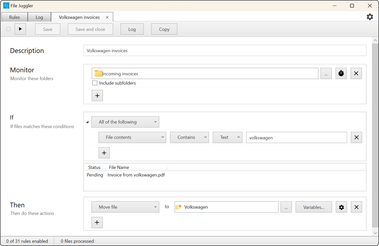Run the rule with the play button
The image size is (379, 246).
[x=20, y=29]
